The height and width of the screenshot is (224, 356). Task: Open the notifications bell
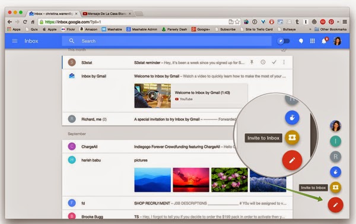324,41
